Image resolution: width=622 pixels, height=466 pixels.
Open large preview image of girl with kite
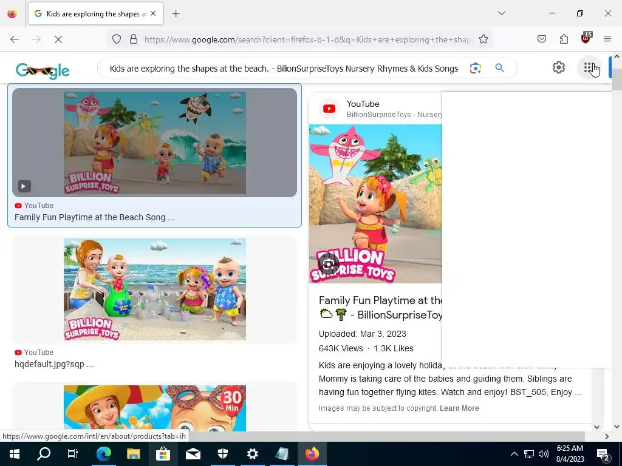pyautogui.click(x=375, y=204)
